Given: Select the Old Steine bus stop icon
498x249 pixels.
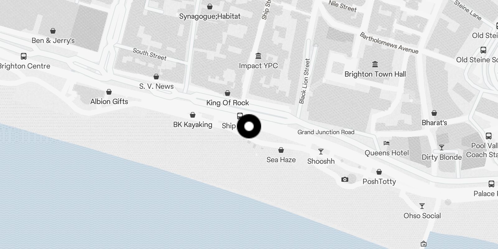Looking at the screenshot, I should (x=483, y=50).
